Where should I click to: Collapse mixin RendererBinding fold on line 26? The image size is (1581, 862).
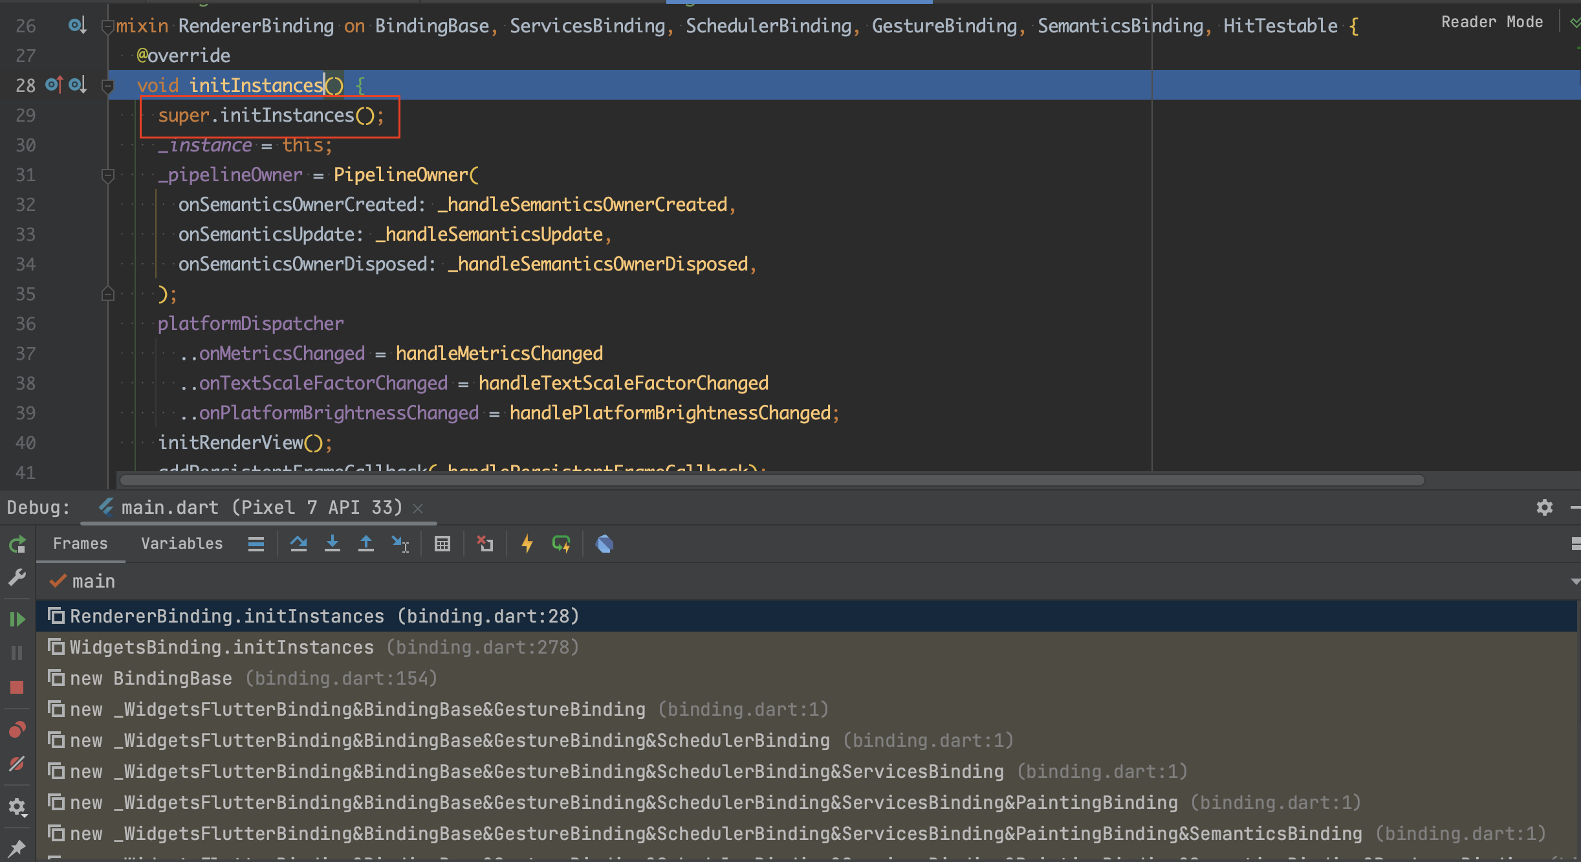(x=108, y=27)
